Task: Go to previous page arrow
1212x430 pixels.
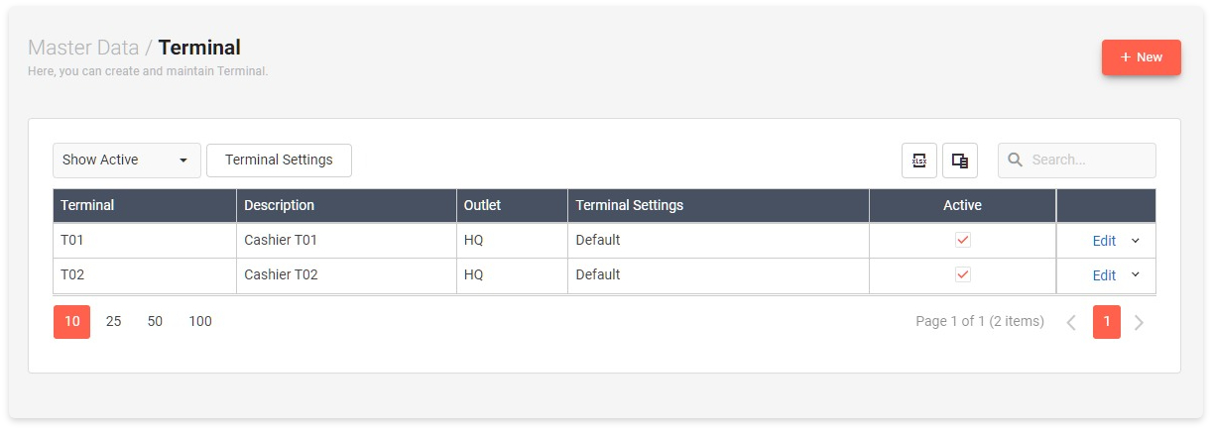Action: (1071, 322)
